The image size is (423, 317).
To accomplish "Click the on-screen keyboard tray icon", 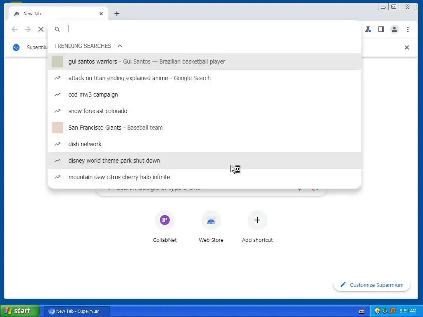I will click(362, 311).
